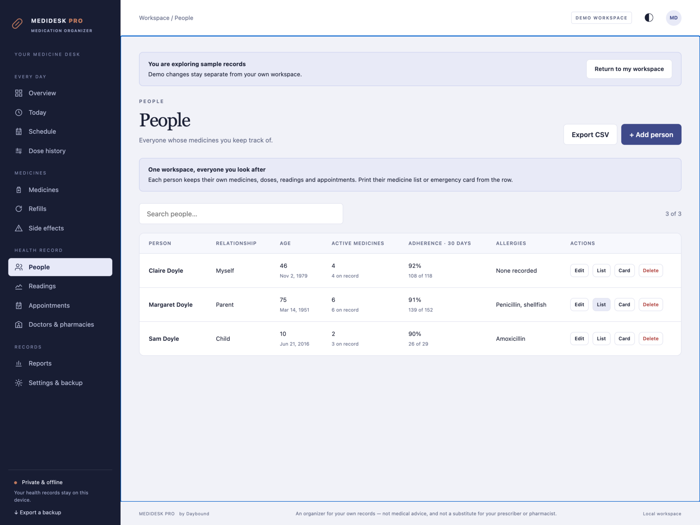The height and width of the screenshot is (525, 700).
Task: Click the + Add person button
Action: click(x=651, y=135)
